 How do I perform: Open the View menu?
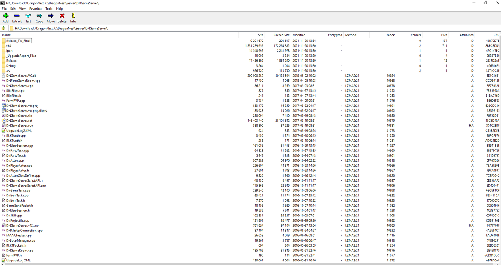[x=22, y=9]
